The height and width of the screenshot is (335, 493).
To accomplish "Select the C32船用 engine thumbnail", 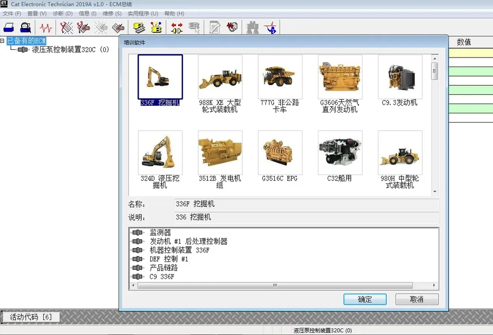I will pos(340,152).
